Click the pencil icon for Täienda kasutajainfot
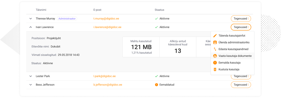 (x=215, y=35)
